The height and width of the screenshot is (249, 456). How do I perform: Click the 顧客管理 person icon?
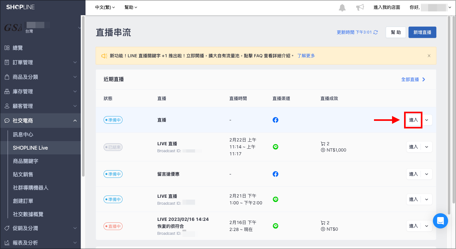click(x=7, y=106)
